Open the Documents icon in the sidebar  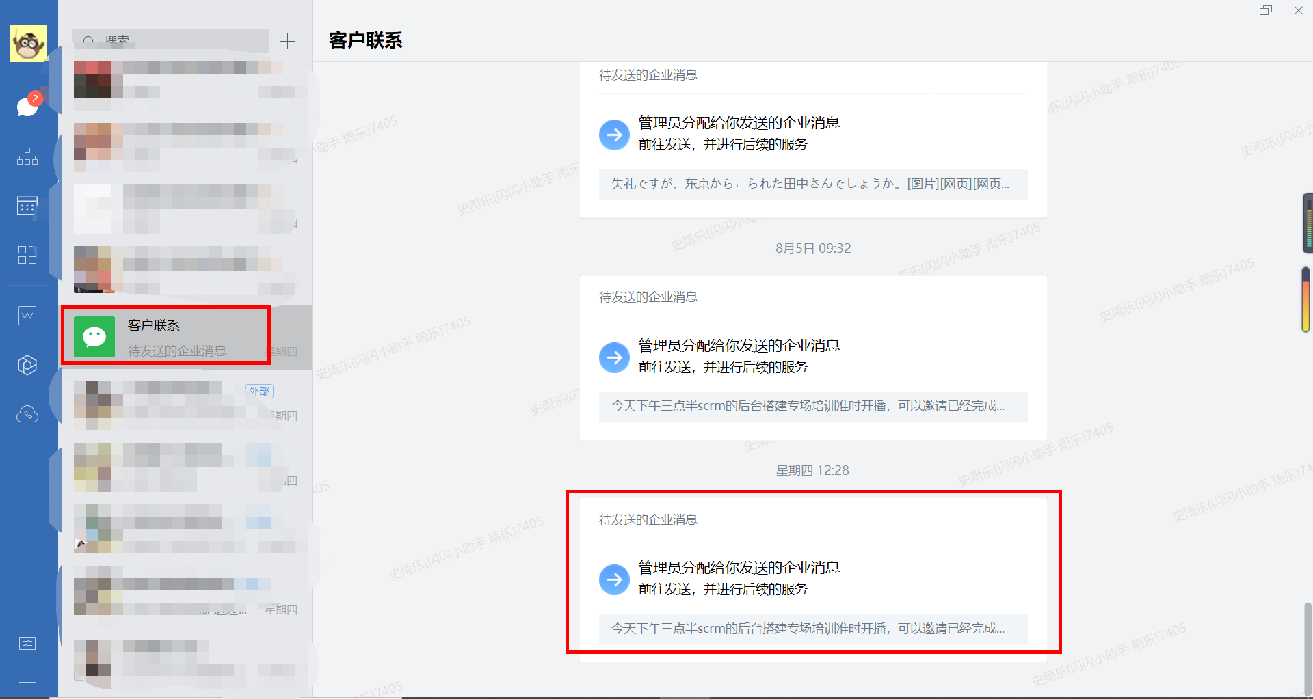27,315
